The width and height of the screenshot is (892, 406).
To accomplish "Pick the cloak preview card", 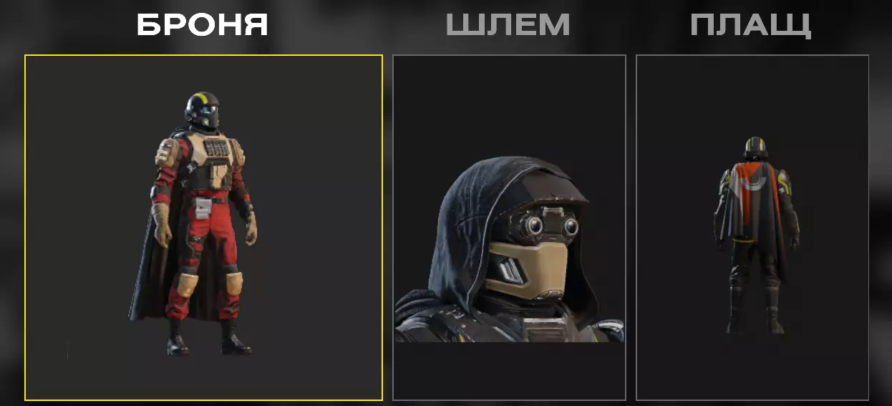I will 752,228.
